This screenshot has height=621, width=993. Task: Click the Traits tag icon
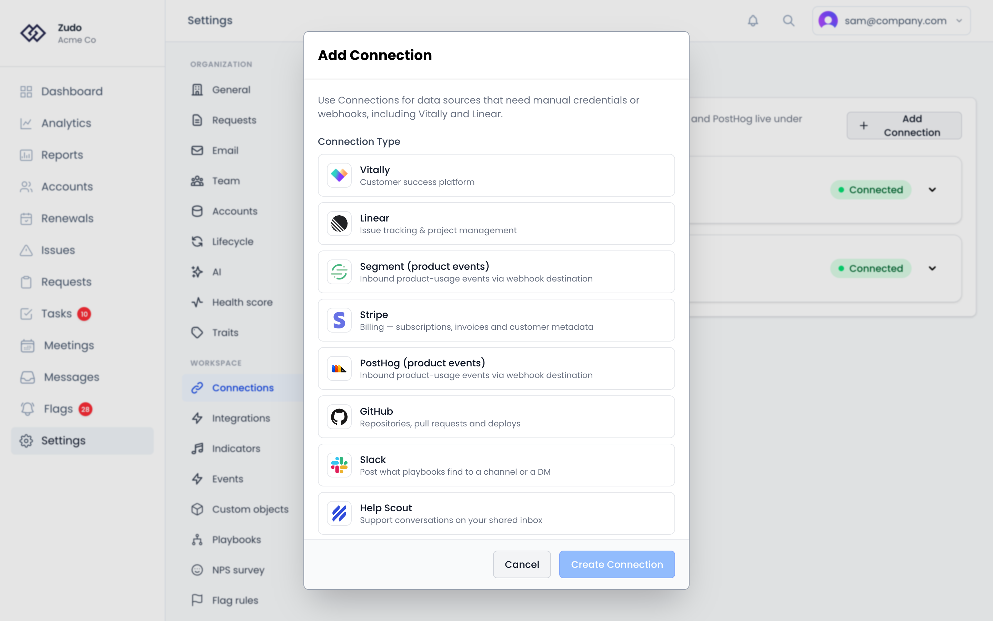(197, 333)
